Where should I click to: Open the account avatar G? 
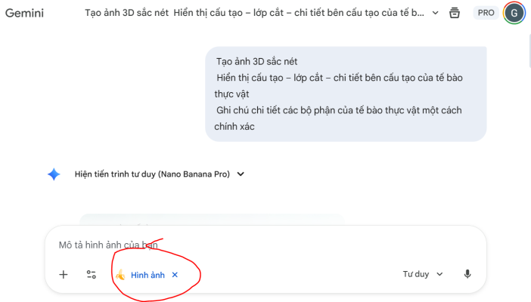click(x=514, y=13)
